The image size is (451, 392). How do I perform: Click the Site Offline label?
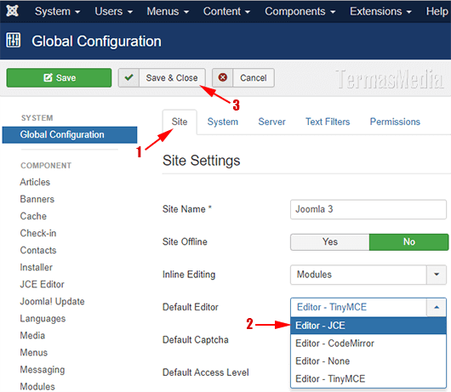click(x=185, y=241)
